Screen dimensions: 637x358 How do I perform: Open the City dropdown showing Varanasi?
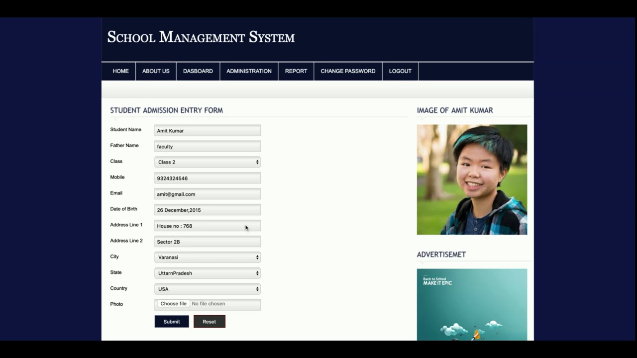[208, 257]
